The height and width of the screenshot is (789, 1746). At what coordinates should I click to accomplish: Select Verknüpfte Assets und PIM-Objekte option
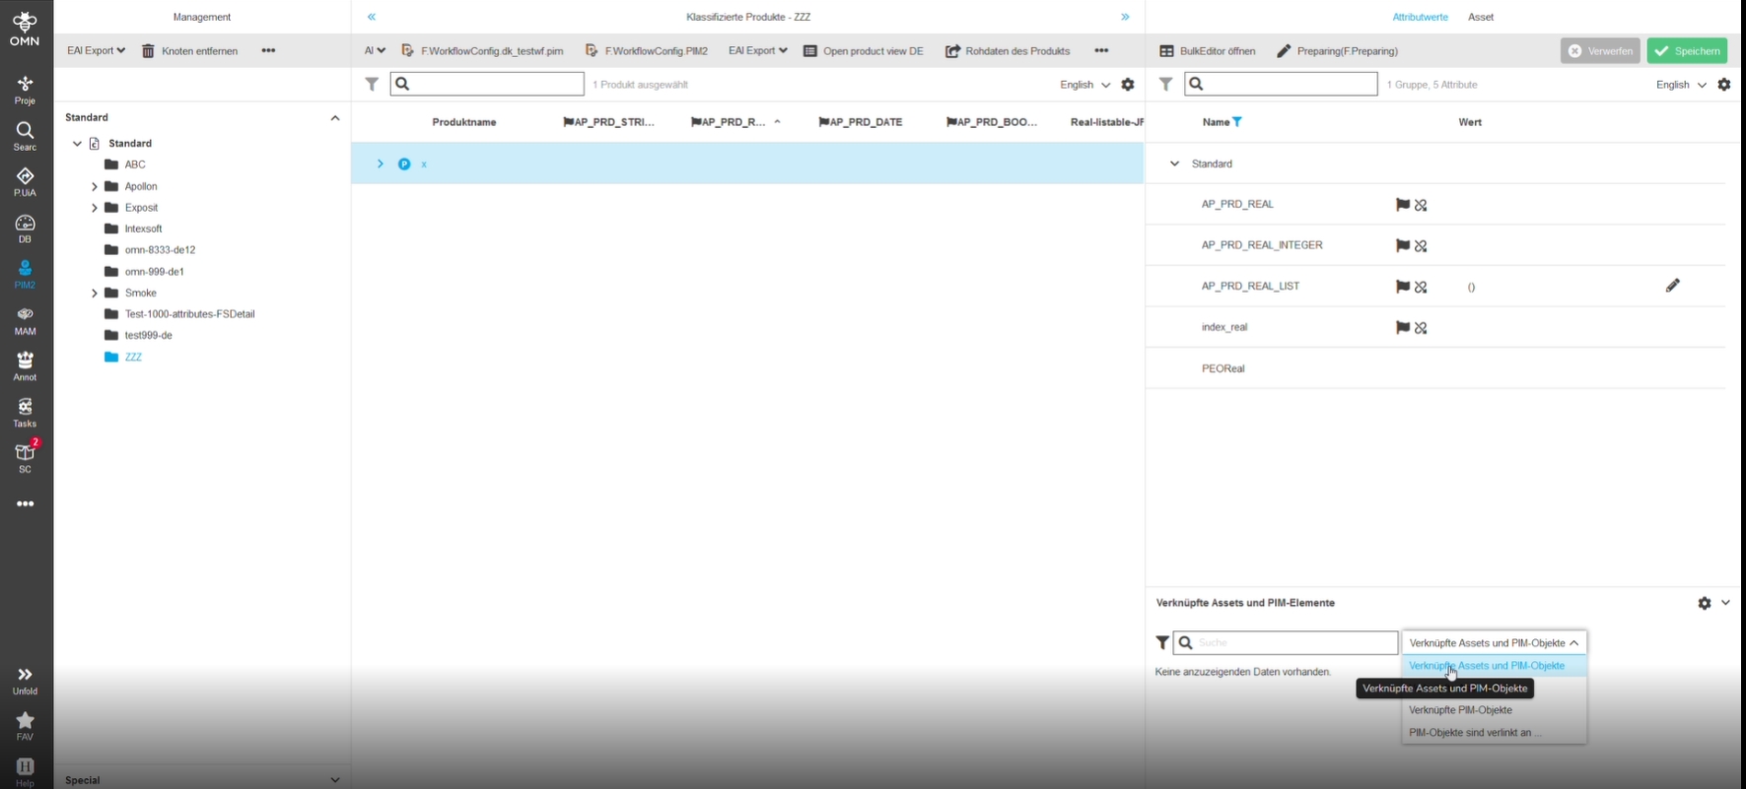point(1495,666)
